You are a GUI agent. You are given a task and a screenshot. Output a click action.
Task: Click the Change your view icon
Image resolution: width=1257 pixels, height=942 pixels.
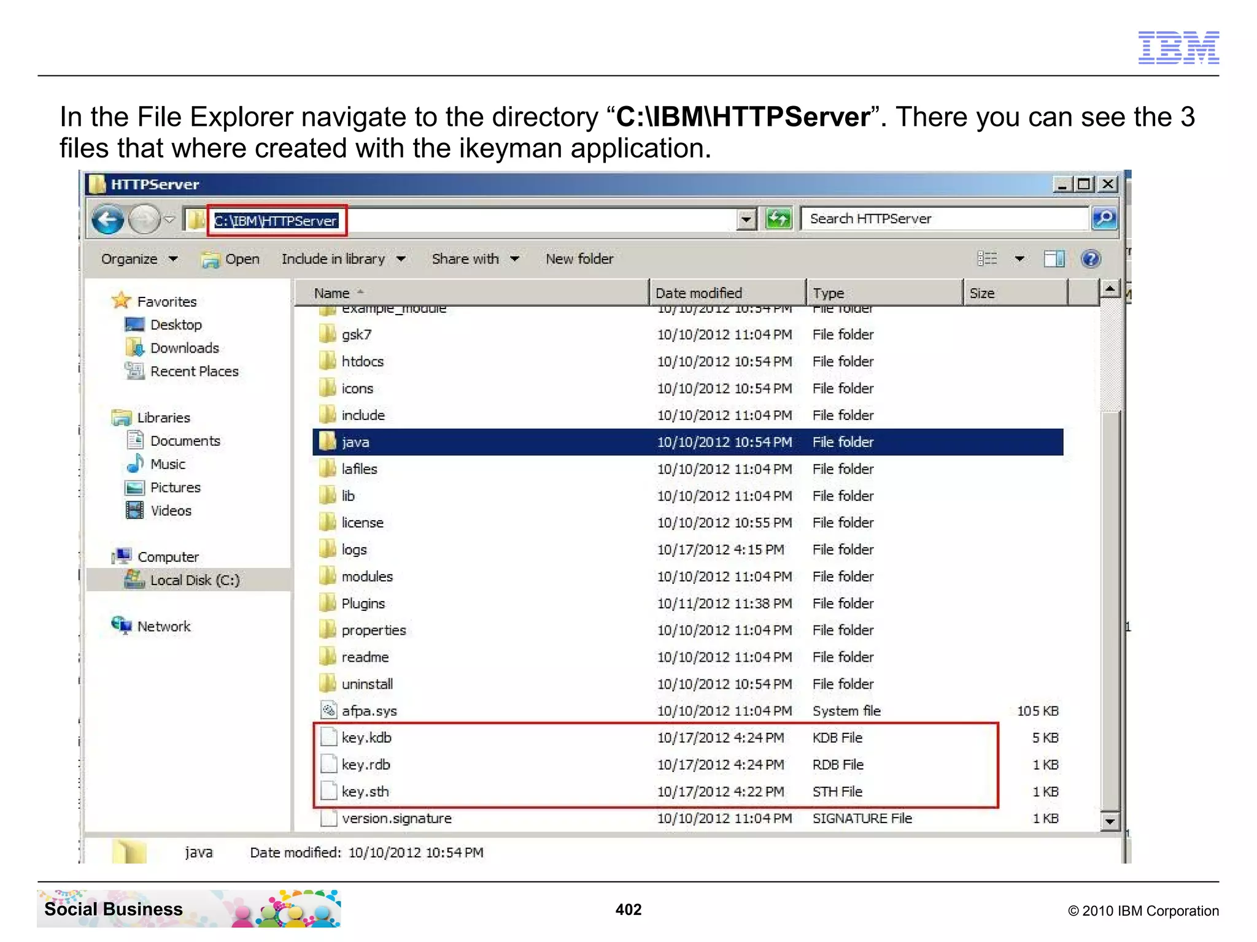[x=987, y=259]
